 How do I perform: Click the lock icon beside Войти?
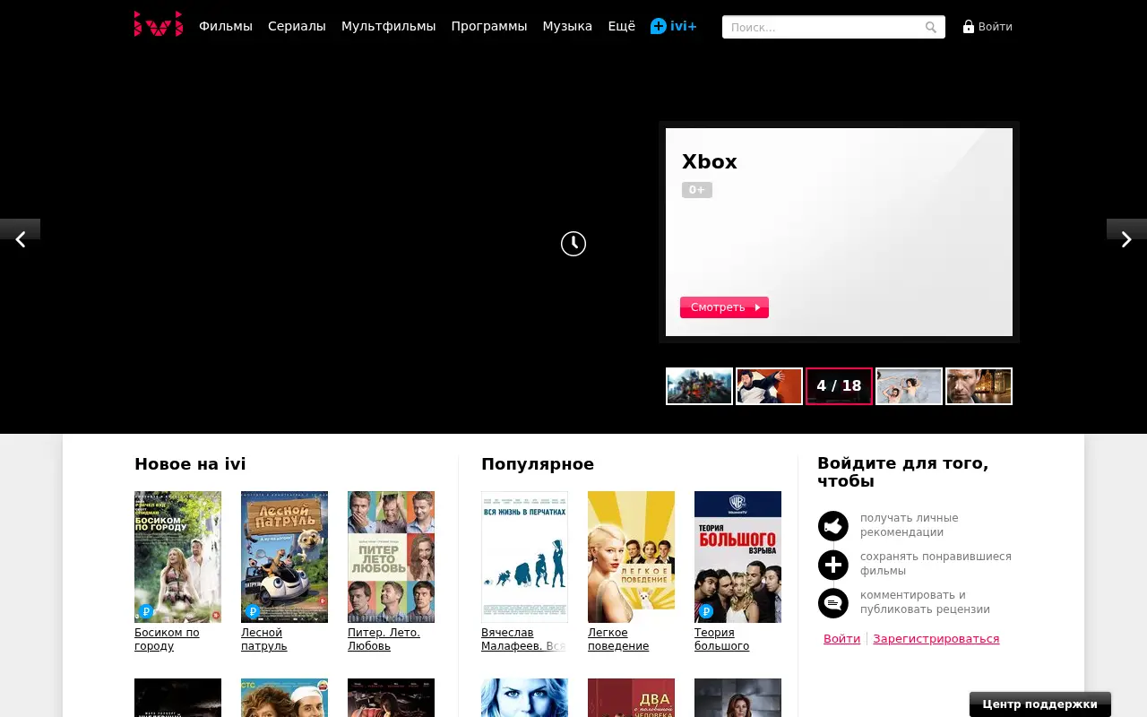[969, 27]
